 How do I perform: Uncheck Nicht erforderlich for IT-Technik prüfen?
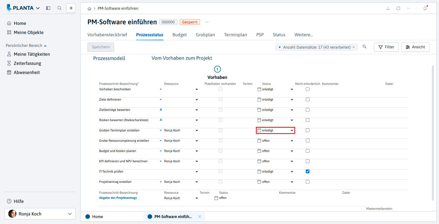point(307,171)
